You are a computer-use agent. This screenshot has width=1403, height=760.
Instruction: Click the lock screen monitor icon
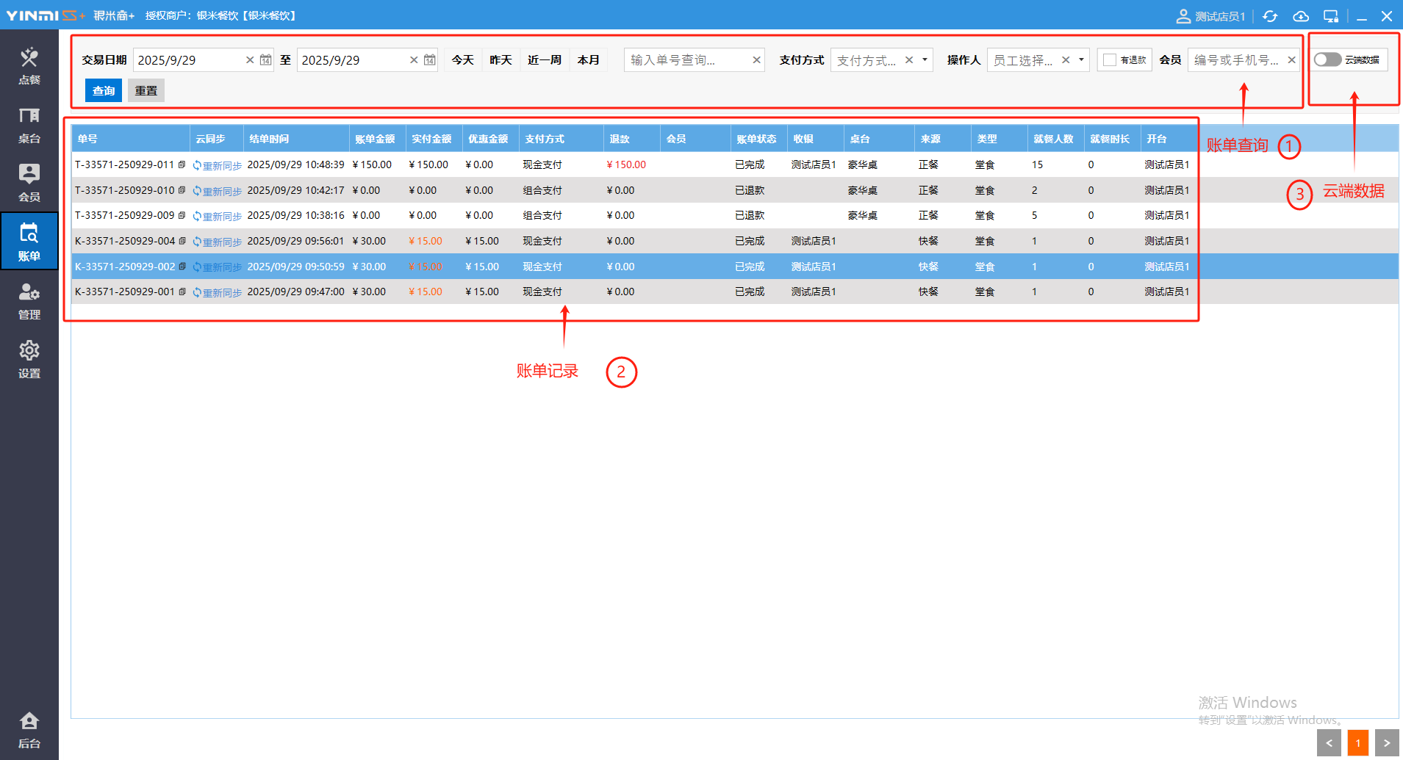1331,16
